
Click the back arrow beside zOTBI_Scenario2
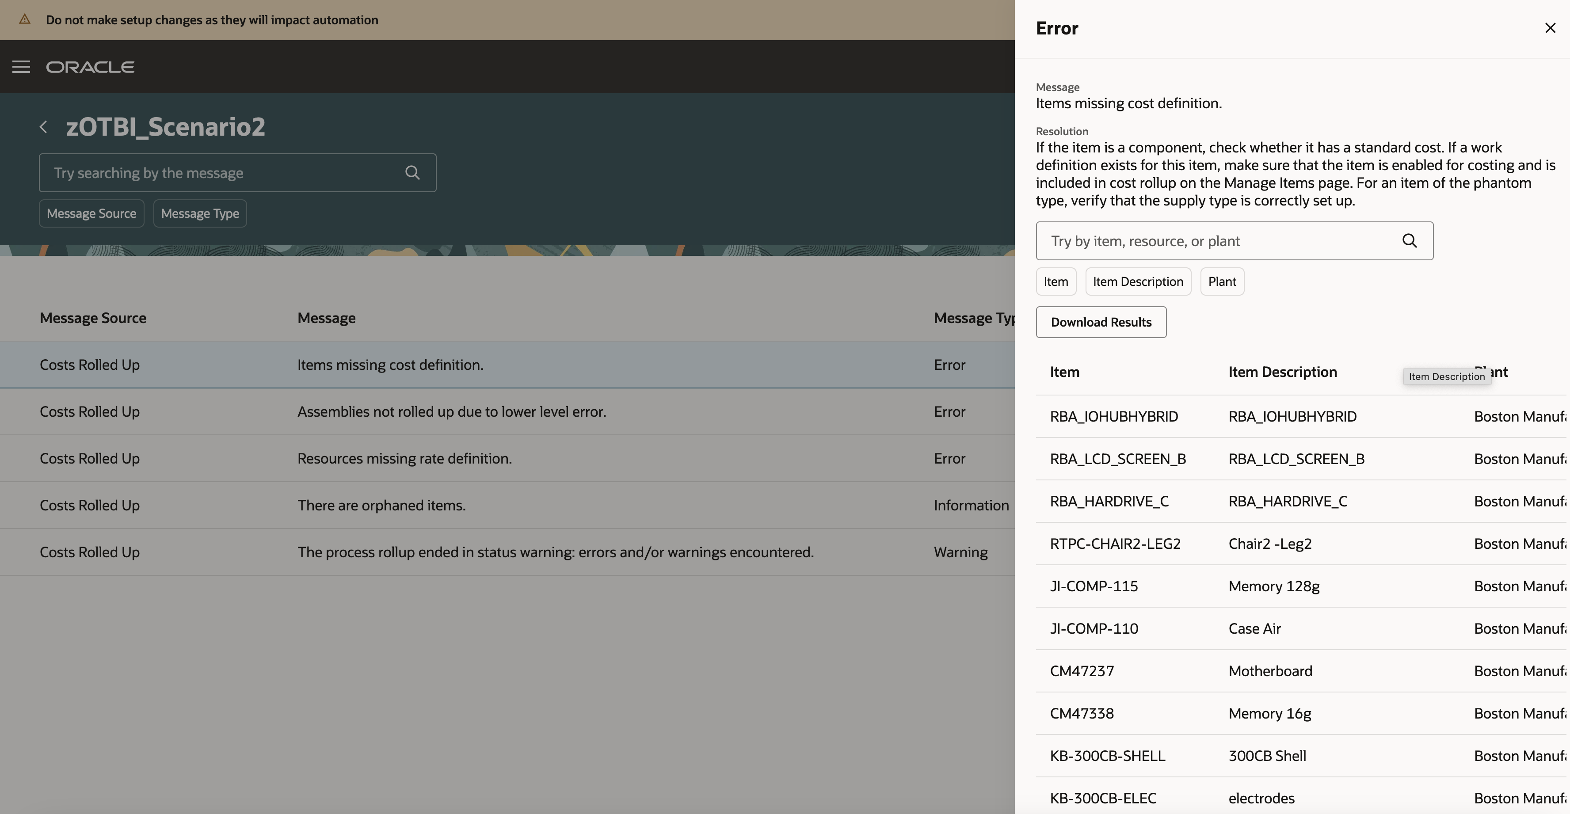(43, 127)
